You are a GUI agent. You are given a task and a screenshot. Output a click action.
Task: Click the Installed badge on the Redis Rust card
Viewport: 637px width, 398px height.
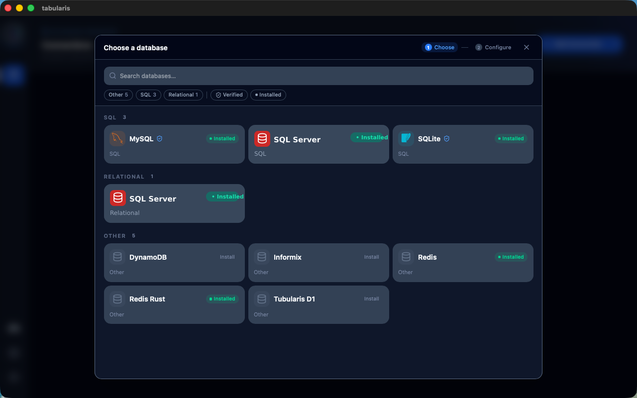pos(222,299)
